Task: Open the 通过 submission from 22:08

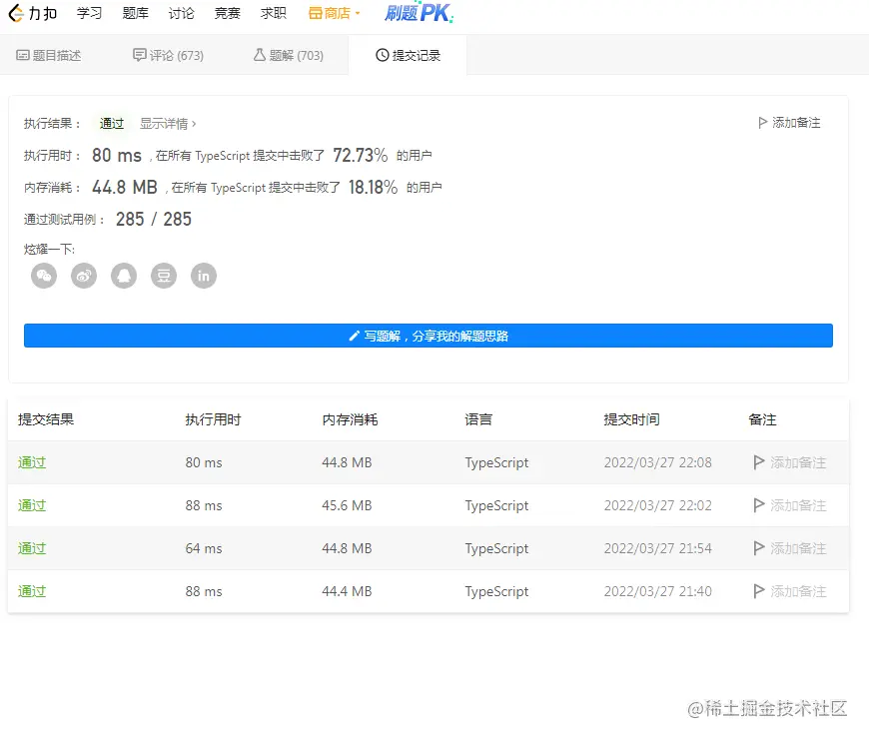Action: click(32, 462)
